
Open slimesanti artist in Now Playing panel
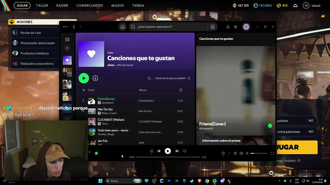(206, 128)
